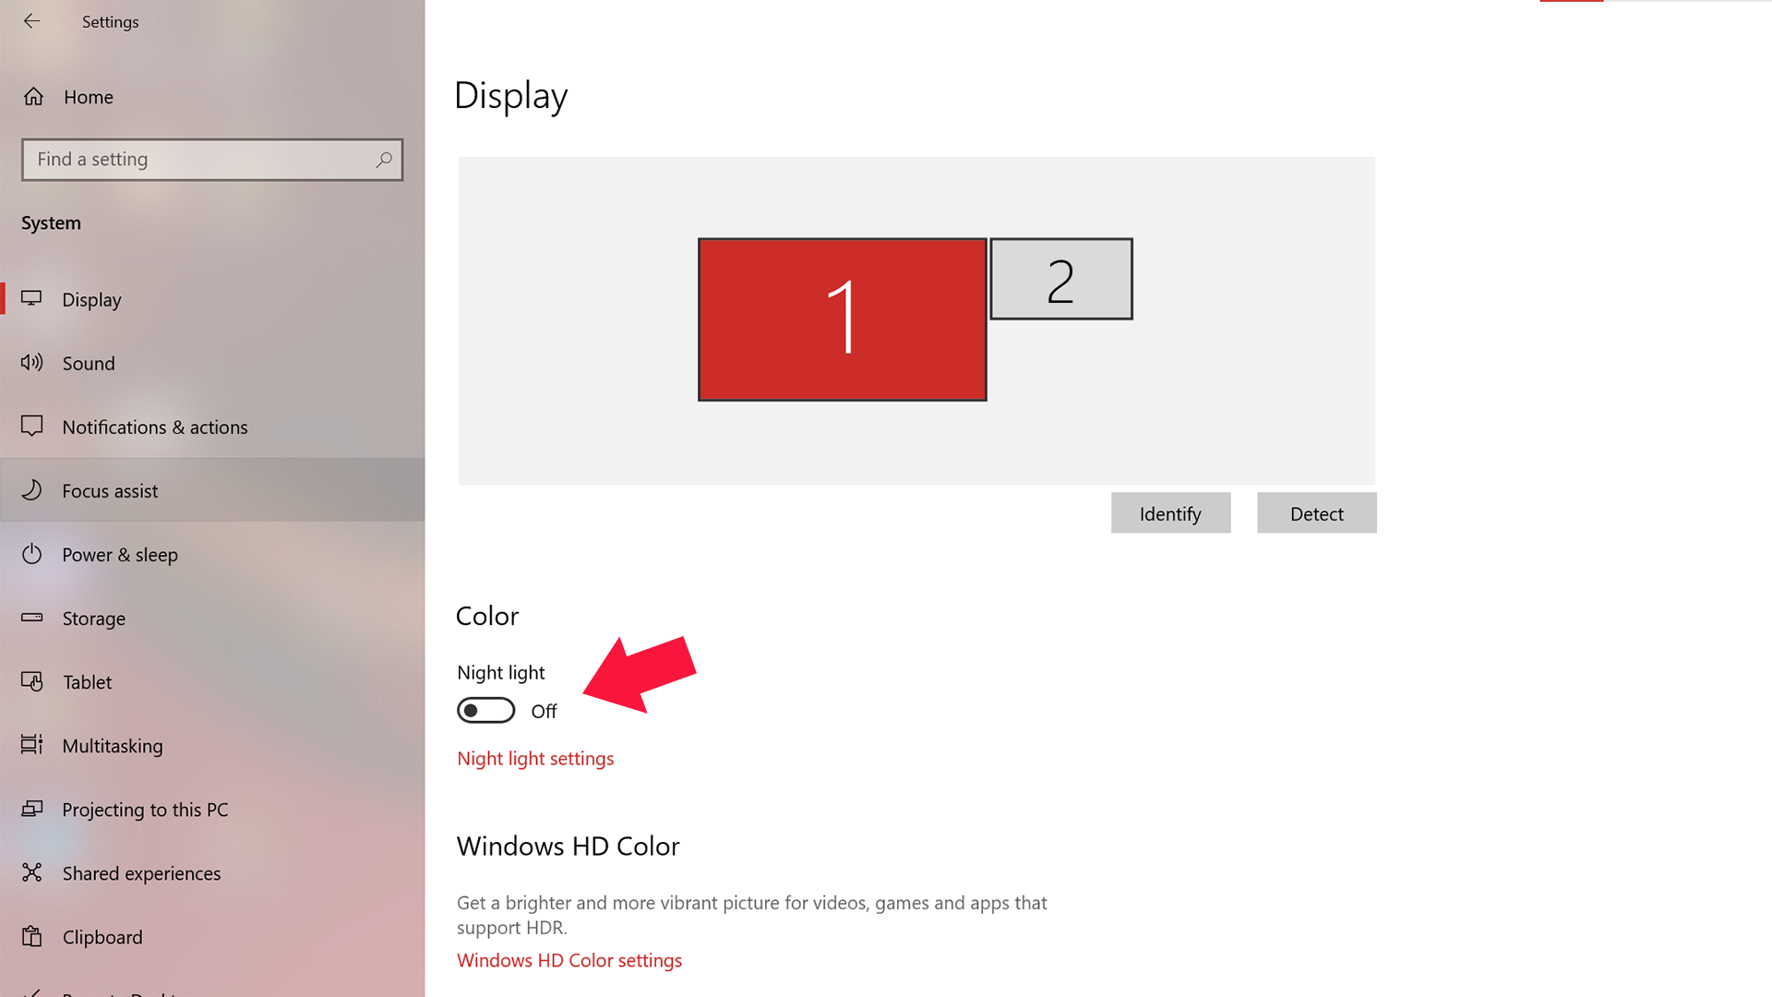Click the Focus assist icon in sidebar
This screenshot has height=997, width=1772.
point(33,489)
